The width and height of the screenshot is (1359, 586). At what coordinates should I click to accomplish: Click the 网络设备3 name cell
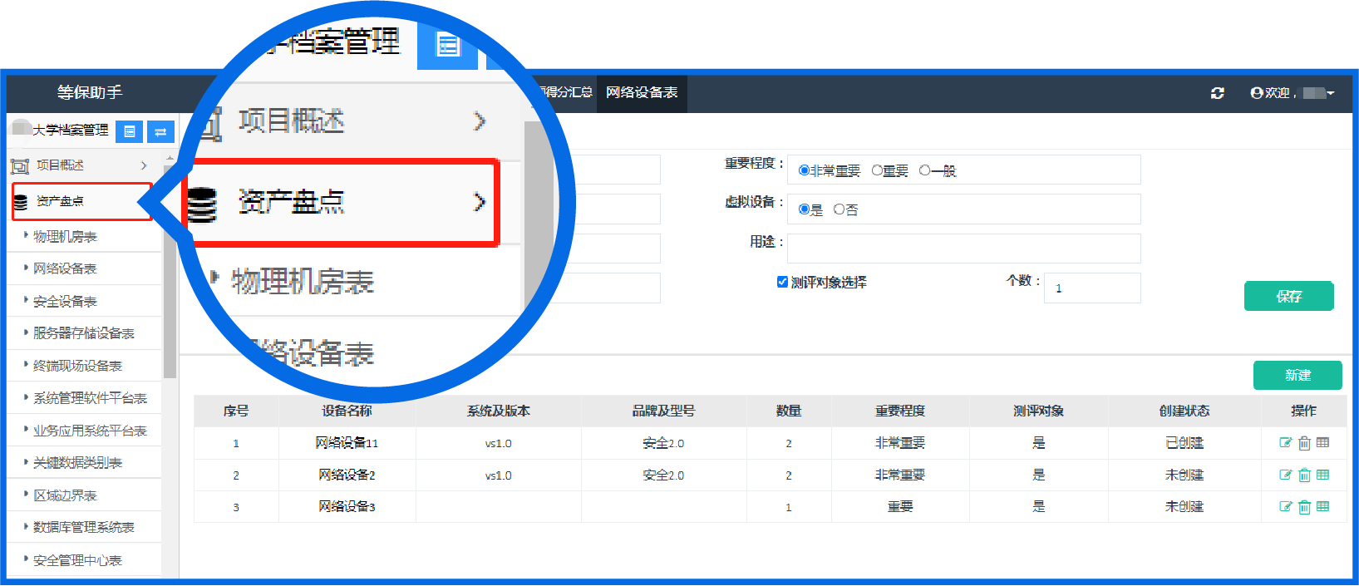coord(347,507)
